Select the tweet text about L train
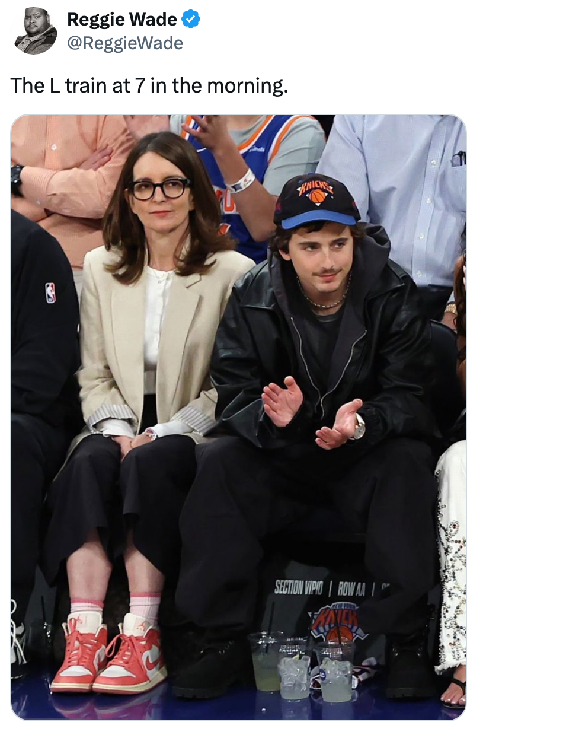Viewport: 582px width, 738px height. [149, 86]
